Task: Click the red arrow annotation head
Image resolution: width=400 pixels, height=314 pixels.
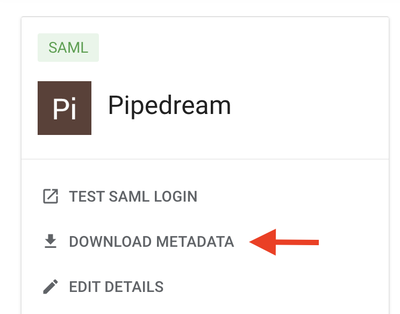Action: (x=263, y=242)
